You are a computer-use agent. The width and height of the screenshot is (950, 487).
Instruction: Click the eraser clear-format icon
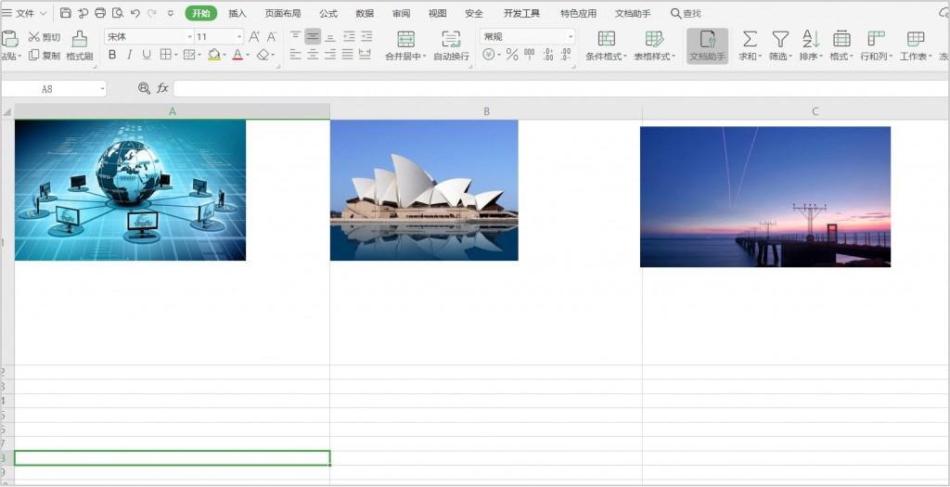tap(263, 55)
